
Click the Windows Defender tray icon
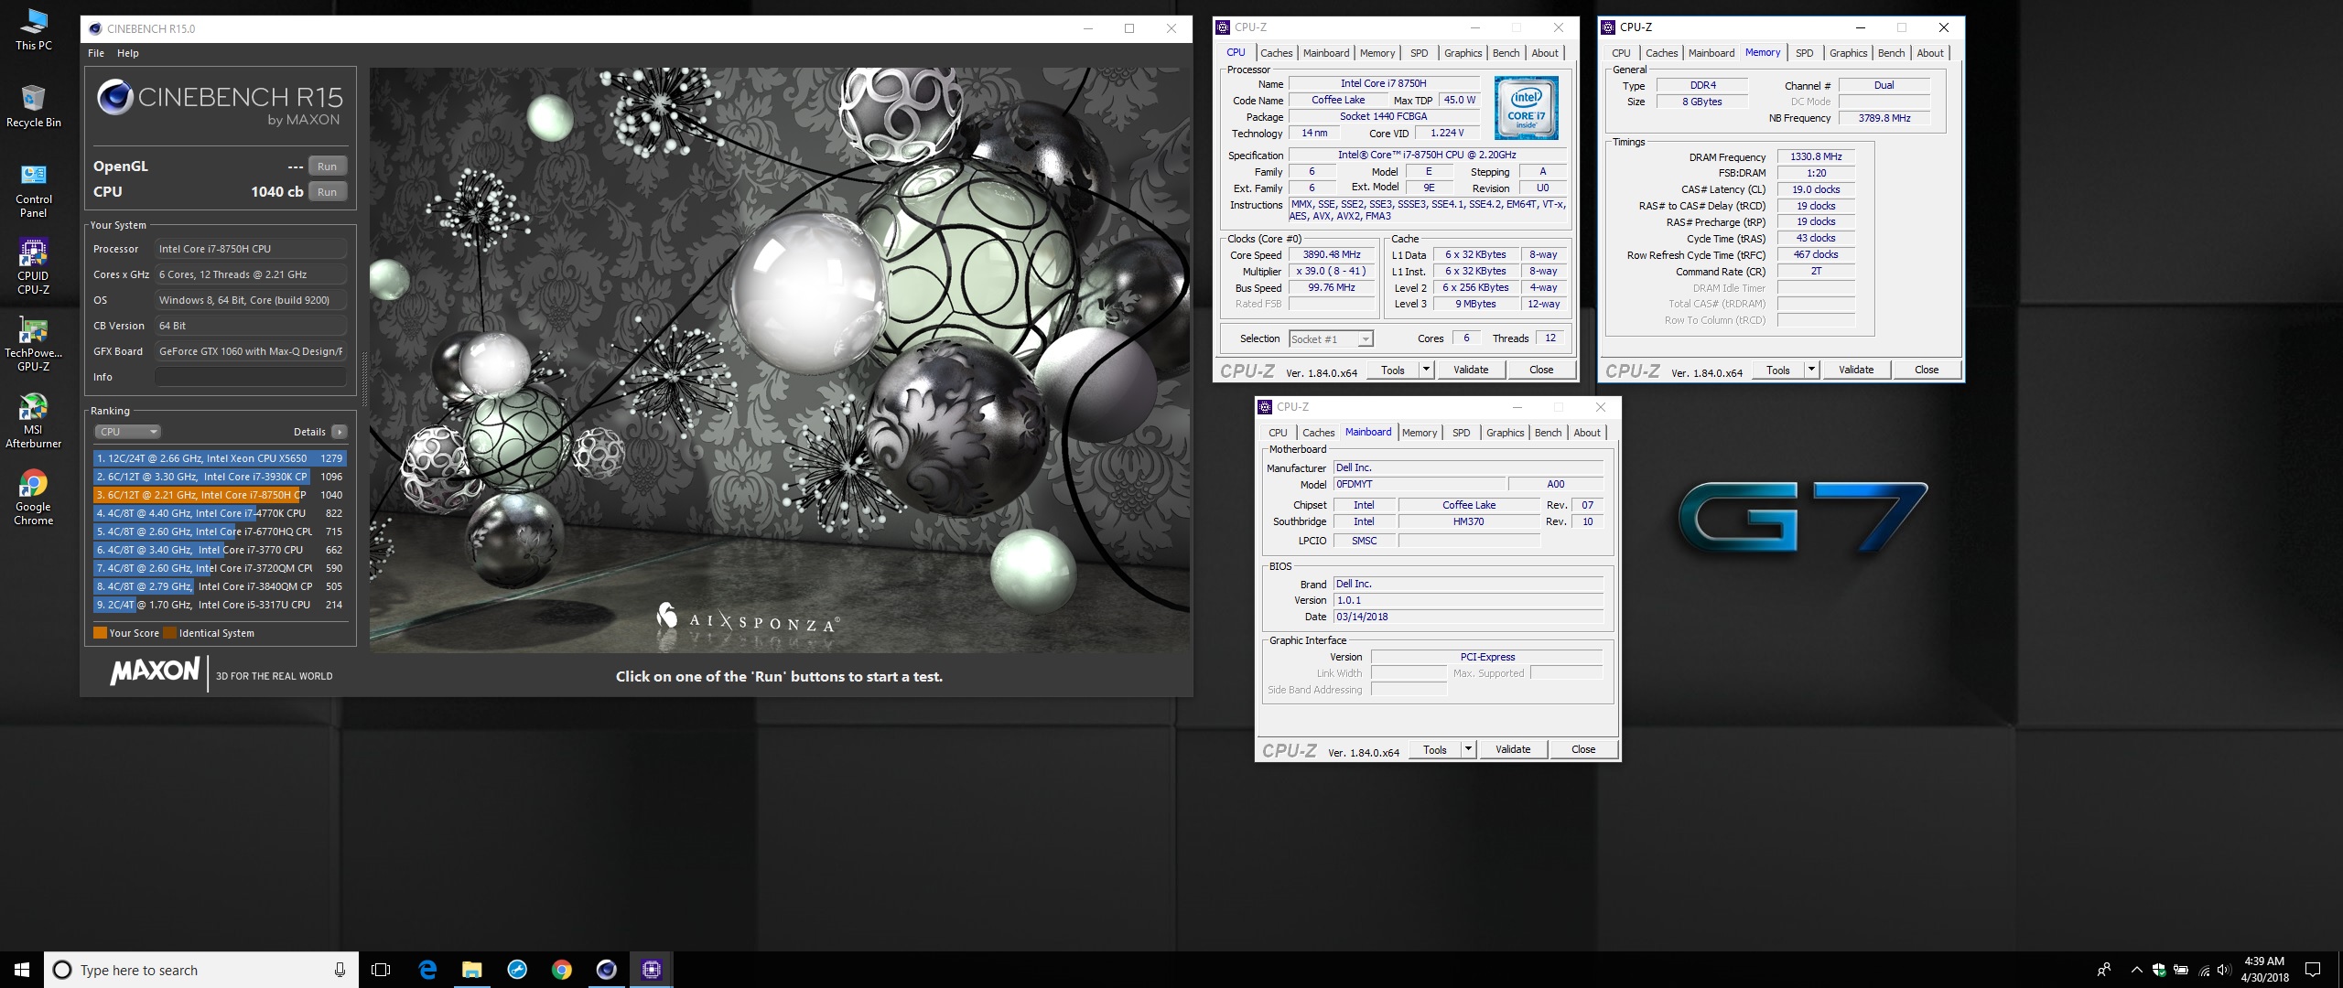pyautogui.click(x=2159, y=970)
